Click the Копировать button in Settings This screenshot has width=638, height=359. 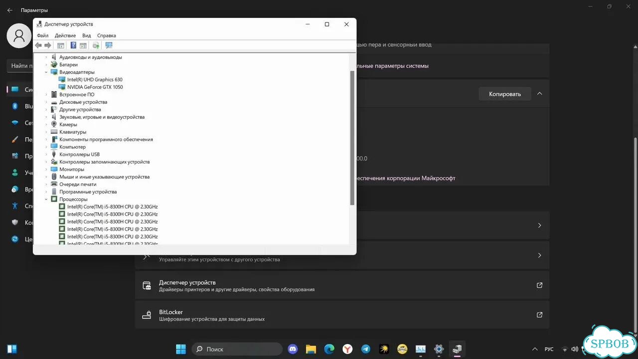pos(505,94)
